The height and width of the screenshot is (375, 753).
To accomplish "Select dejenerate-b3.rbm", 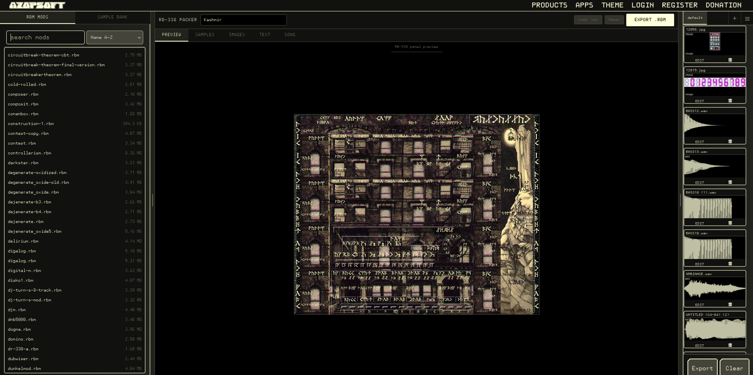I will pyautogui.click(x=75, y=202).
